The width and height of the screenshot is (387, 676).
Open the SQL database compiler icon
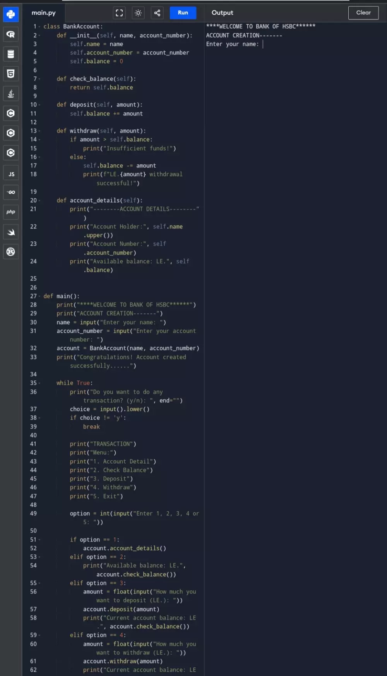[11, 54]
